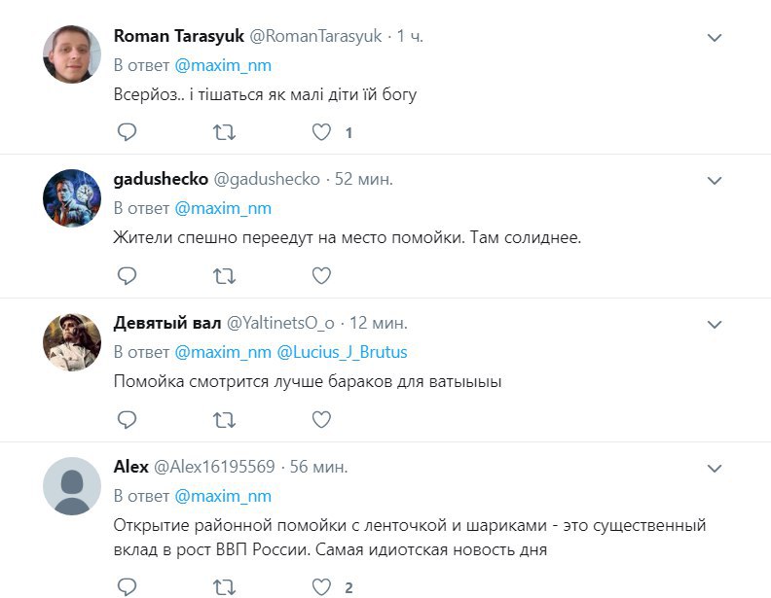771x598 pixels.
Task: Retweet Alex's tweet
Action: tap(224, 586)
